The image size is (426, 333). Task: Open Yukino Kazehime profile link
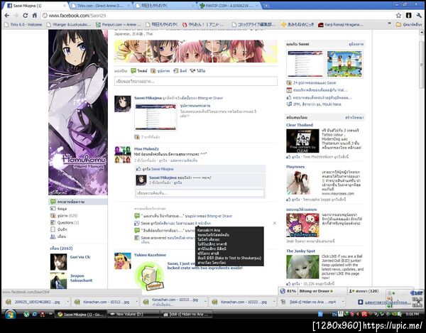[150, 255]
